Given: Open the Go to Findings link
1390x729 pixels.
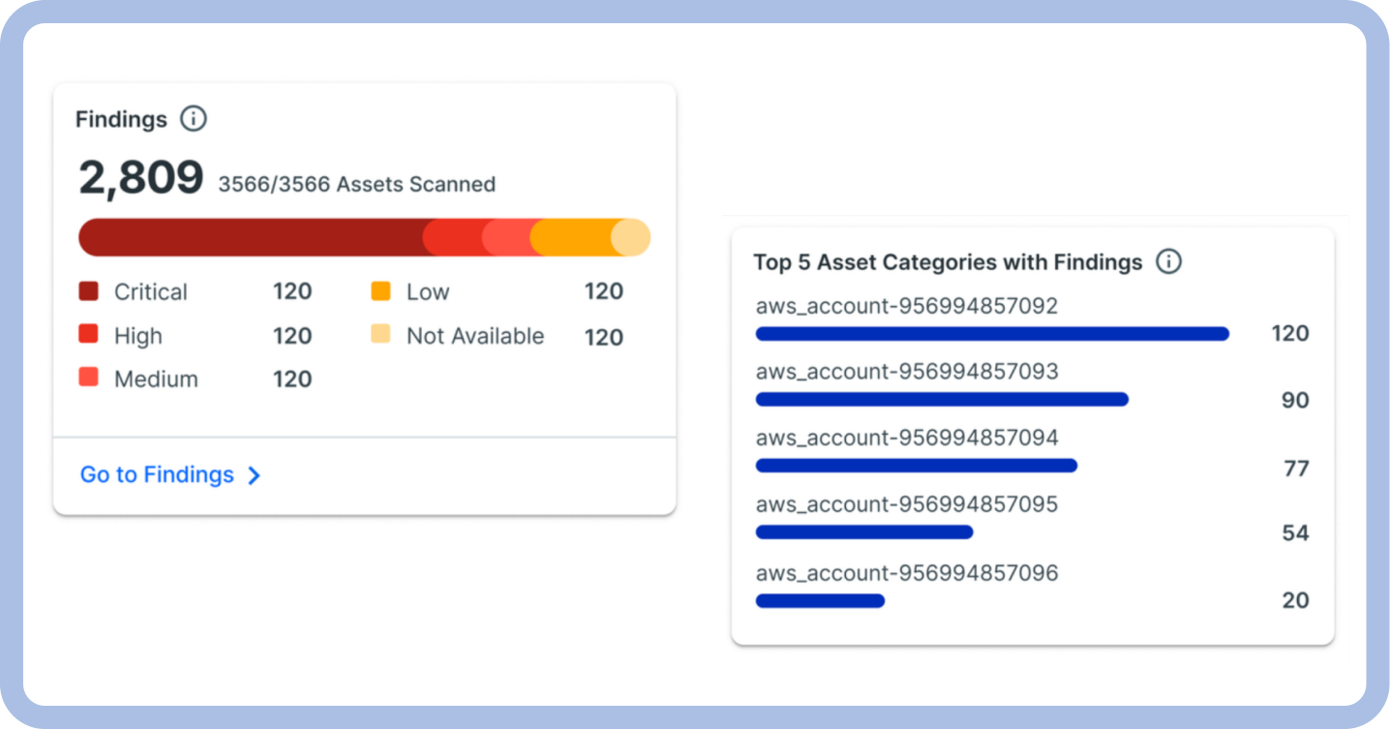Looking at the screenshot, I should click(x=155, y=474).
